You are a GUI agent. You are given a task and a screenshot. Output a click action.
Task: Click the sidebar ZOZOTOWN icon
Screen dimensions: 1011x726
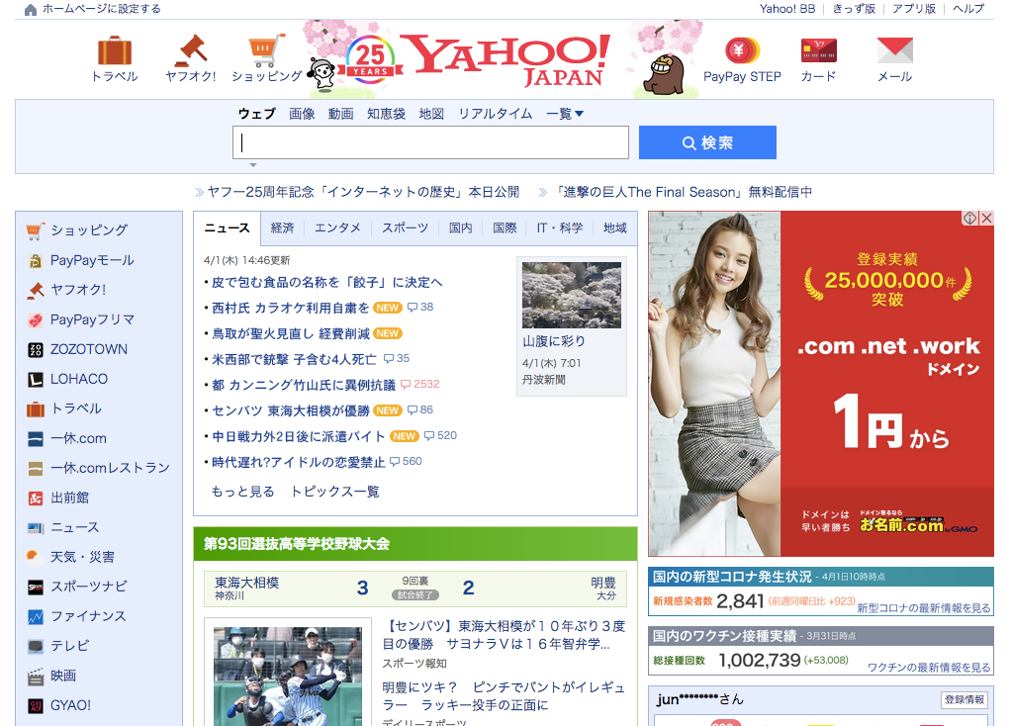pos(35,349)
